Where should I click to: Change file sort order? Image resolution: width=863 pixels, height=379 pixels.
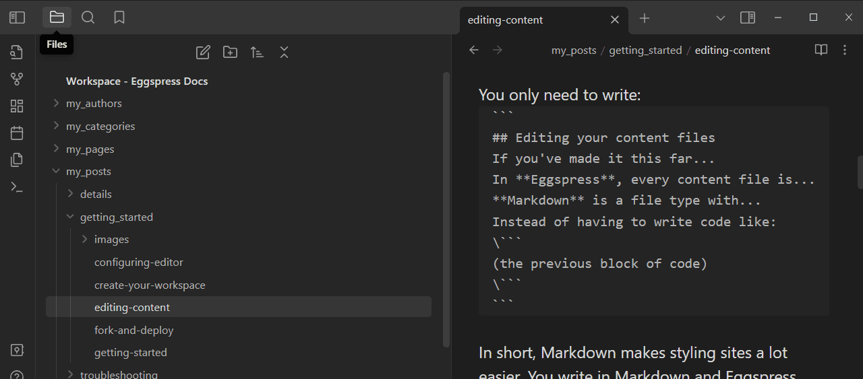[x=257, y=52]
